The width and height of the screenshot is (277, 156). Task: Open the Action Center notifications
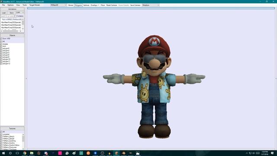pos(272,153)
